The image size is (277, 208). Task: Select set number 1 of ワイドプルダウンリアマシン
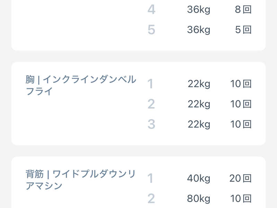coord(150,179)
